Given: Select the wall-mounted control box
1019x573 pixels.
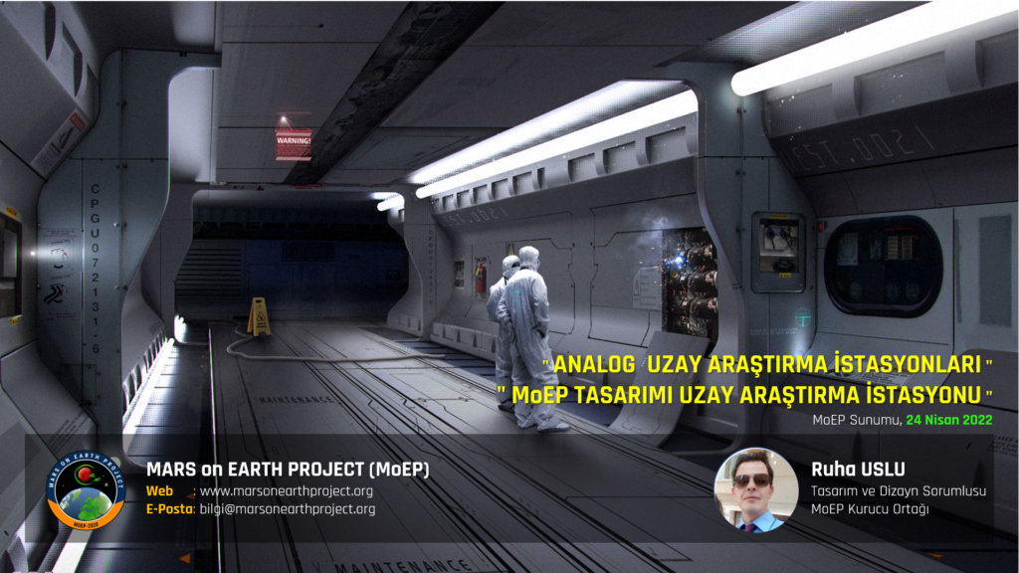Looking at the screenshot, I should click(x=777, y=251).
